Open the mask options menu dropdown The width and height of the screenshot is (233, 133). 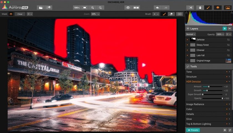30,14
